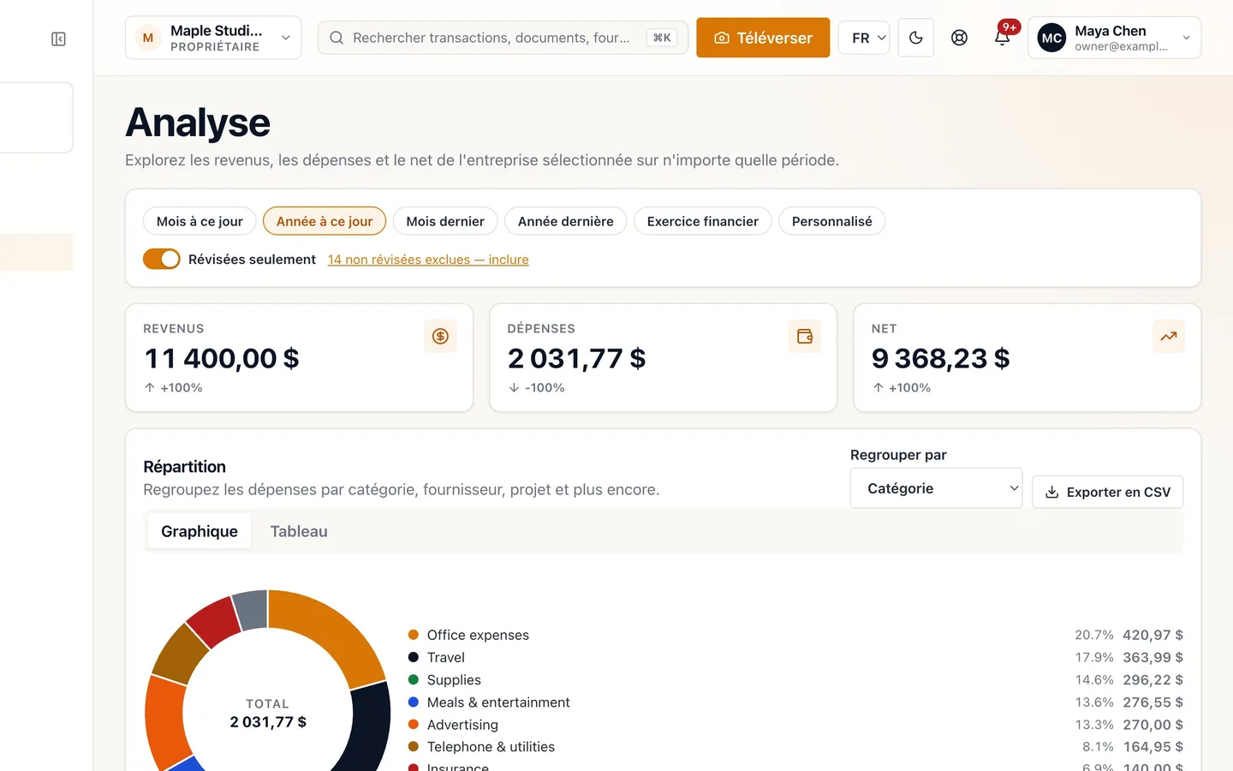Click the MC user avatar
The height and width of the screenshot is (771, 1233).
(1051, 38)
